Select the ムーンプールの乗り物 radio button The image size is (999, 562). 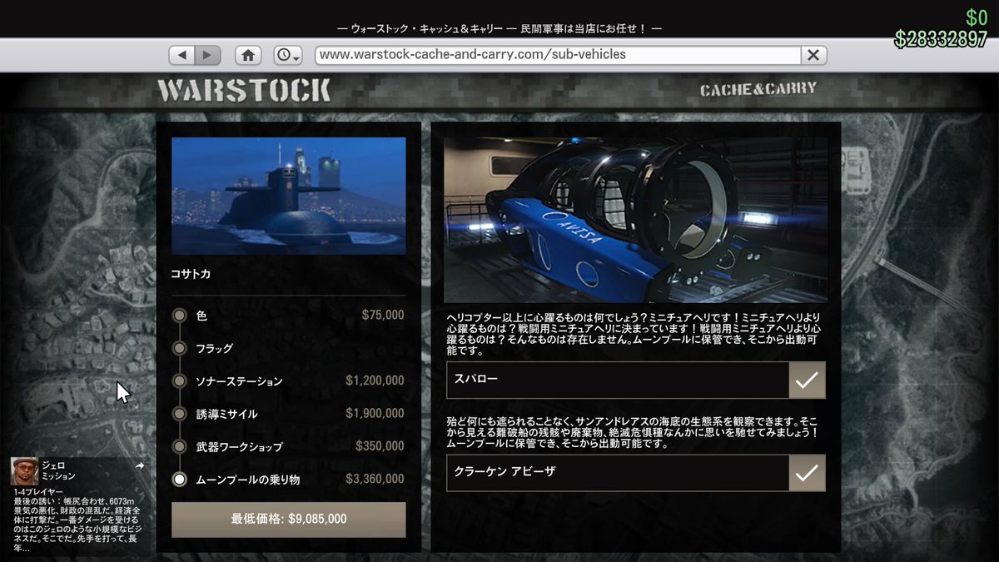click(x=179, y=479)
